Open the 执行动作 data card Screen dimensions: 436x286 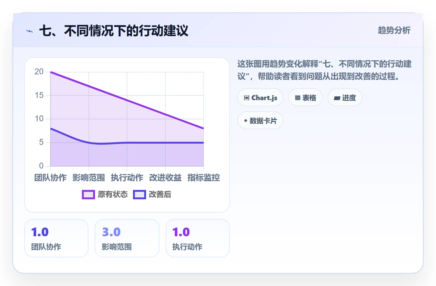(x=198, y=238)
